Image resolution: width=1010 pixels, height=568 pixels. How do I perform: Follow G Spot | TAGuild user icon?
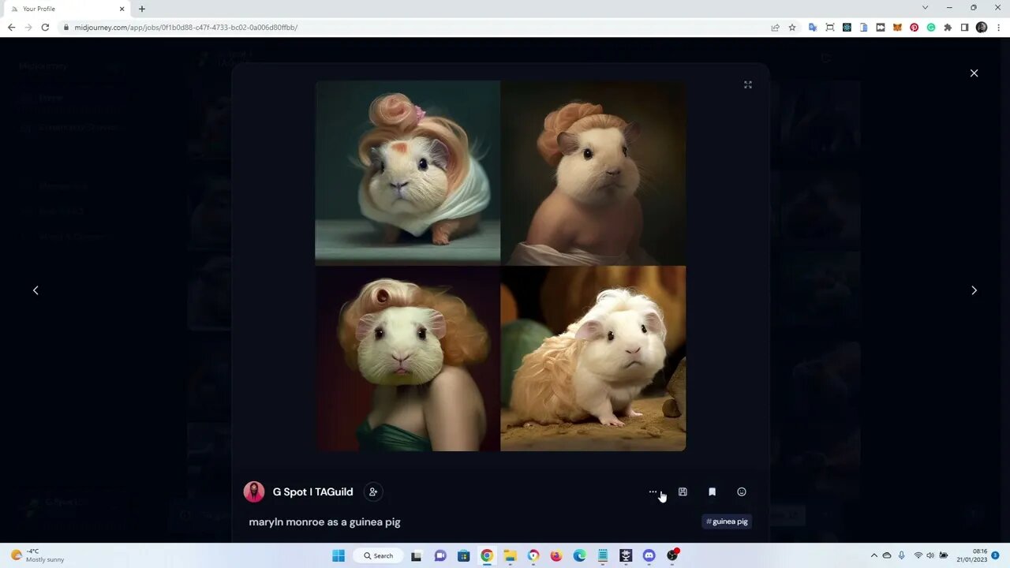click(x=373, y=491)
